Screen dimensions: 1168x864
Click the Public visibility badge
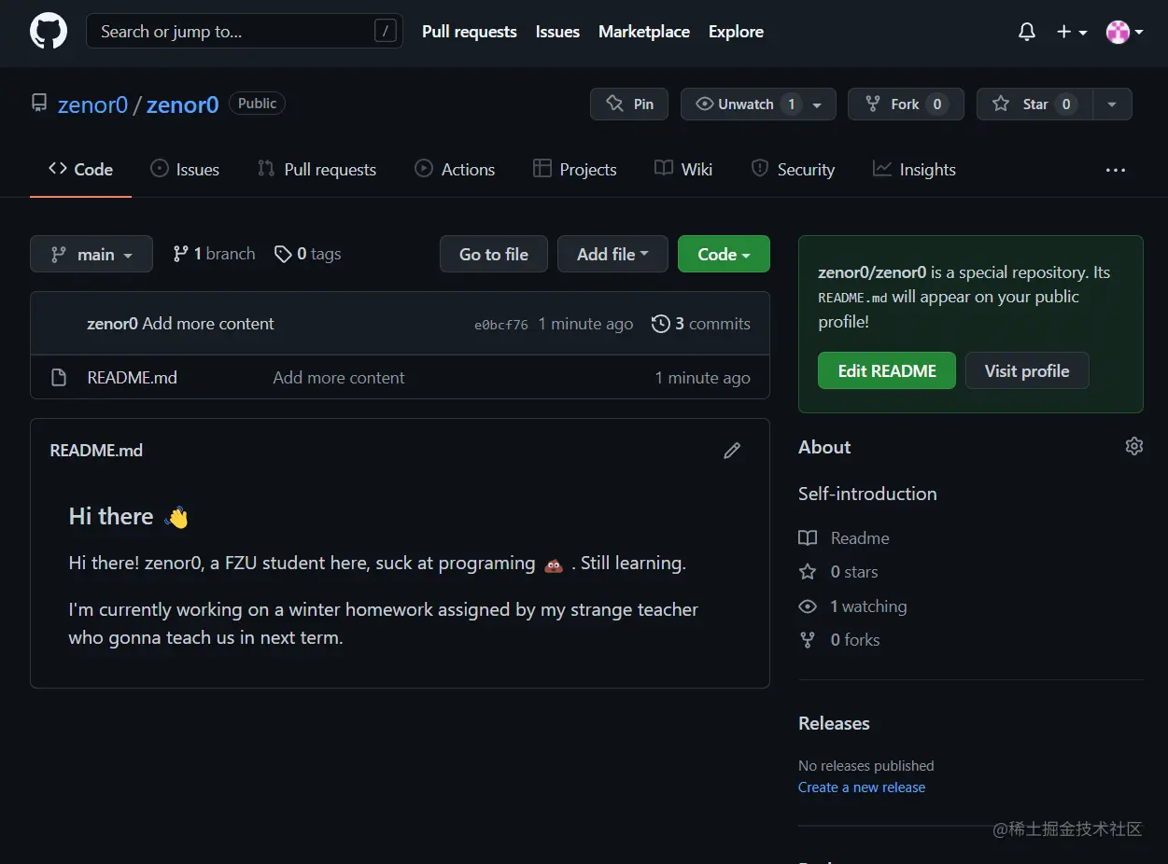(257, 104)
